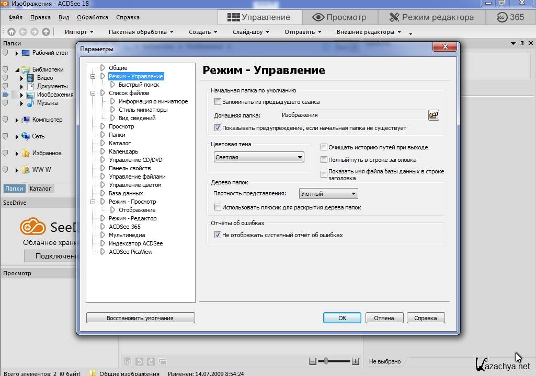The width and height of the screenshot is (536, 376).
Task: Collapse the 'Список файлов' tree node
Action: tap(94, 93)
